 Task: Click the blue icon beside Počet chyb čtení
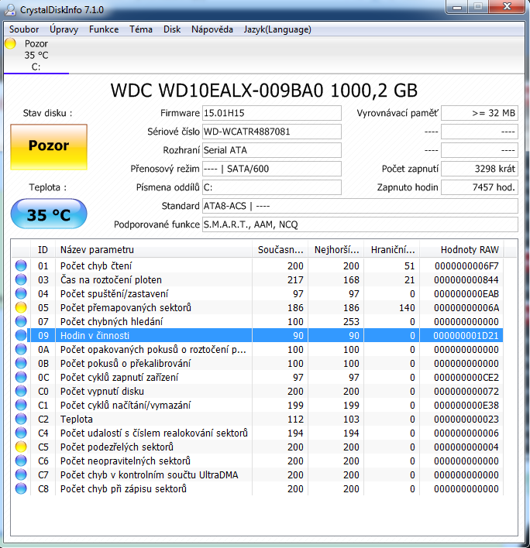coord(20,266)
